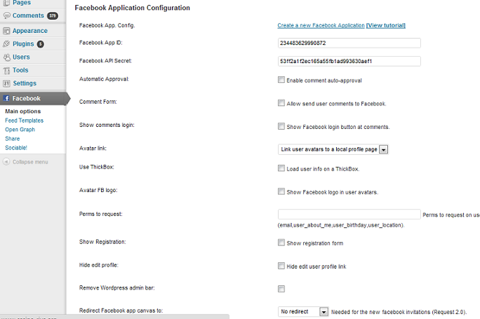Open the Open Graph submenu item

20,130
